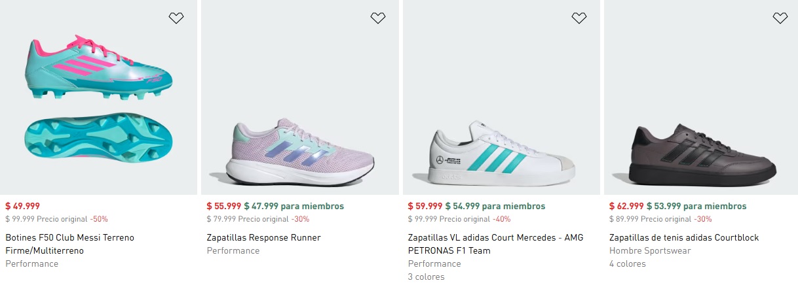Click the $ 47.999 para miembros price
Viewport: 798px width, 287px height.
[294, 206]
